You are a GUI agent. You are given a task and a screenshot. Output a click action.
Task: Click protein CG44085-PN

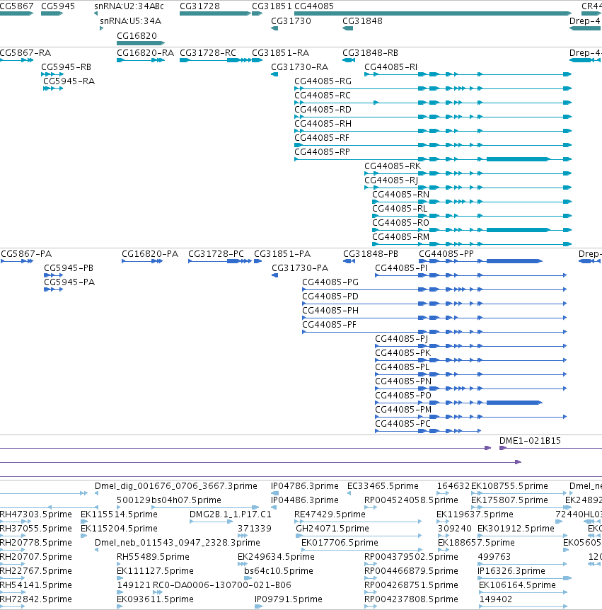pos(403,381)
